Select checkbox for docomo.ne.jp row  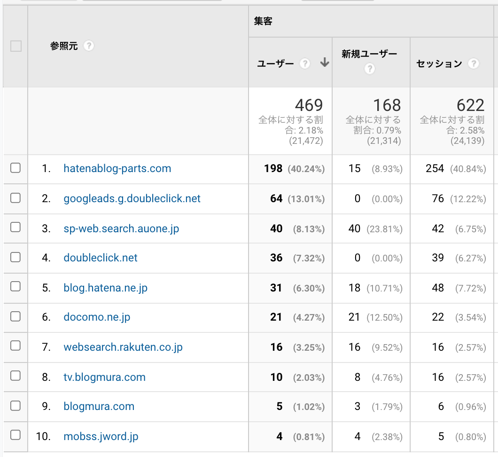click(15, 316)
